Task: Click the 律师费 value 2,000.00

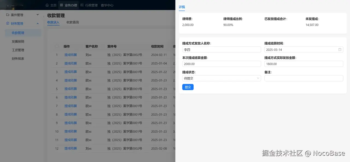Action: 188,25
